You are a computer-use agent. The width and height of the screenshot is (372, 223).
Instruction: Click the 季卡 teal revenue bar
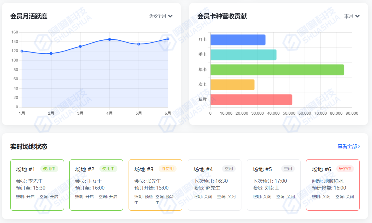point(243,55)
